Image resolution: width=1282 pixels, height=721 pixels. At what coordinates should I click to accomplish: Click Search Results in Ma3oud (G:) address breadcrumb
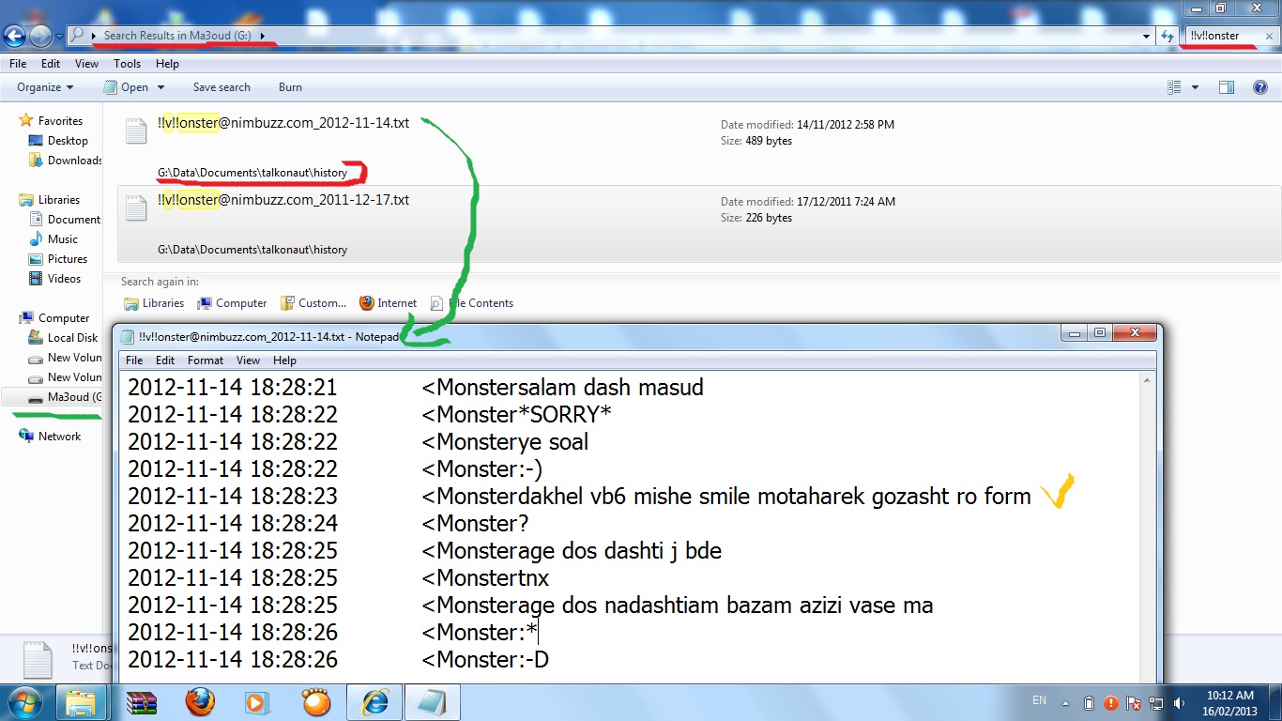178,36
